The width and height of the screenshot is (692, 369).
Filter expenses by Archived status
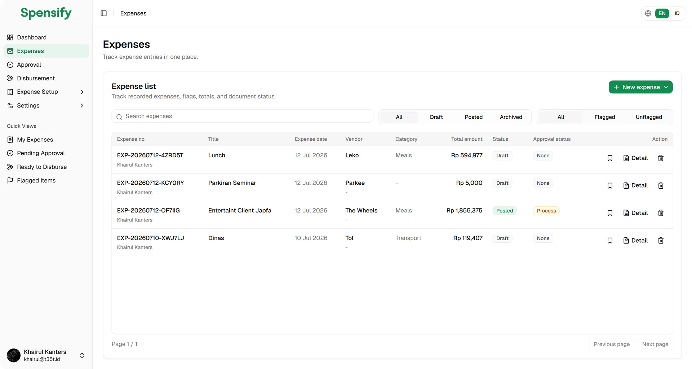coord(511,117)
